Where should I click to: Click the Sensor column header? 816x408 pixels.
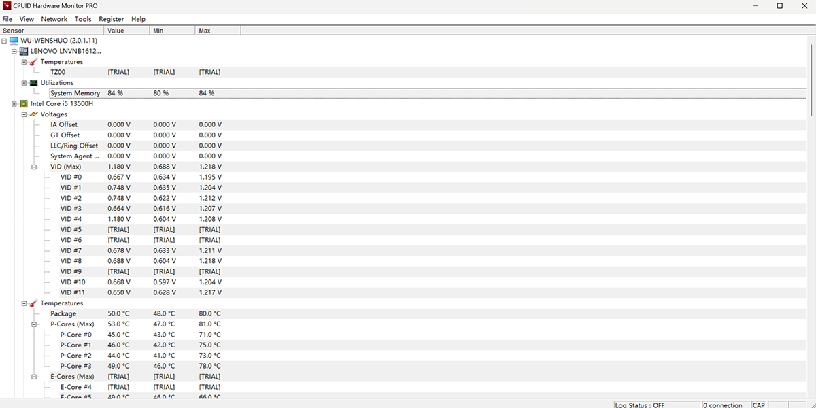52,31
